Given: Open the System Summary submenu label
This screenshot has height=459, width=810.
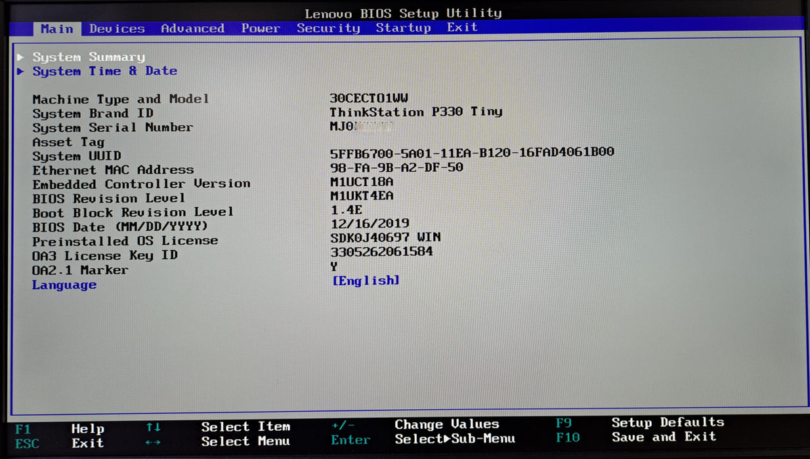Looking at the screenshot, I should pyautogui.click(x=89, y=57).
